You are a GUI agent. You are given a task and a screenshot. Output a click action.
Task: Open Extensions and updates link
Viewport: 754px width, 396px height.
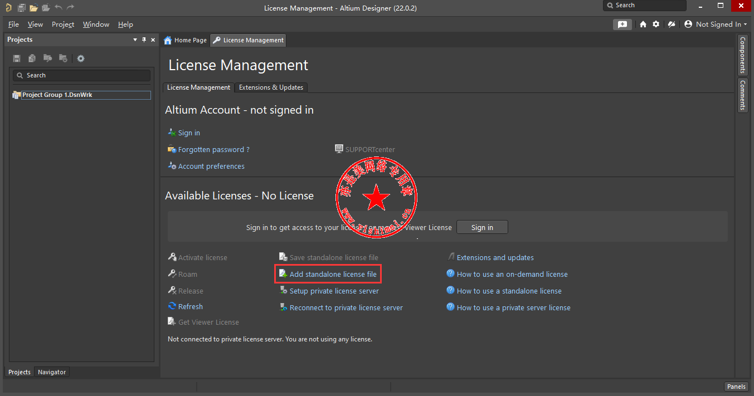tap(495, 258)
